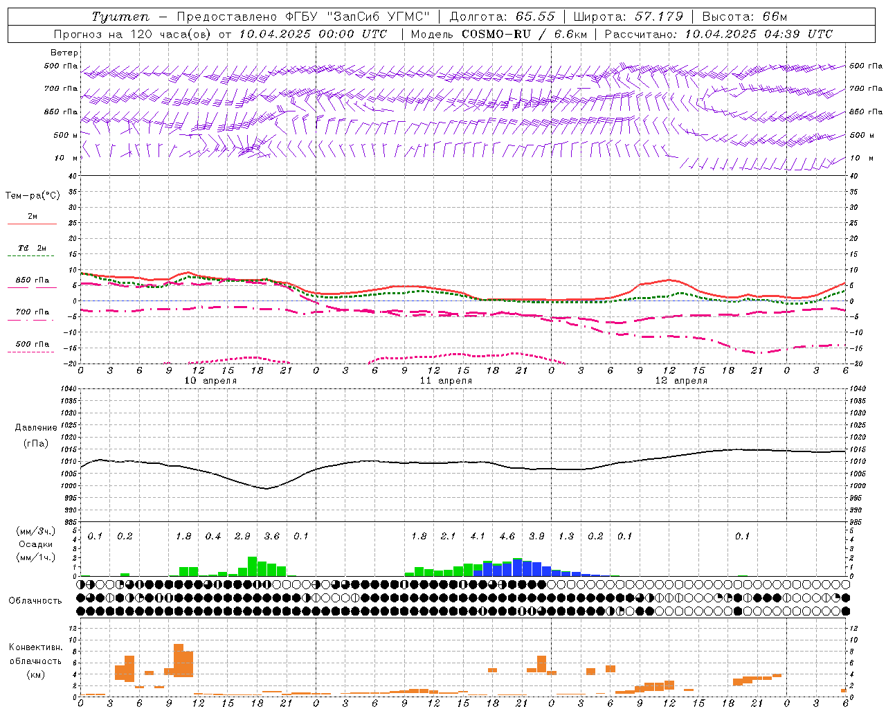Select the 11 апреля date label
The height and width of the screenshot is (709, 886).
click(446, 381)
